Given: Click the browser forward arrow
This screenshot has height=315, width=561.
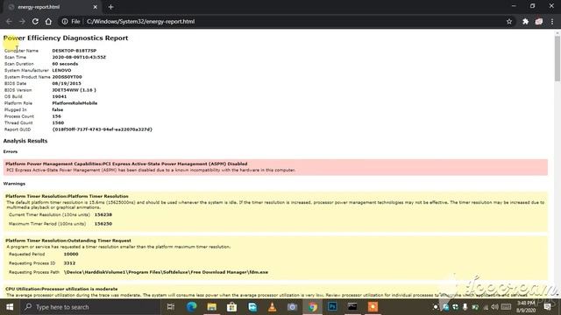Looking at the screenshot, I should point(22,21).
